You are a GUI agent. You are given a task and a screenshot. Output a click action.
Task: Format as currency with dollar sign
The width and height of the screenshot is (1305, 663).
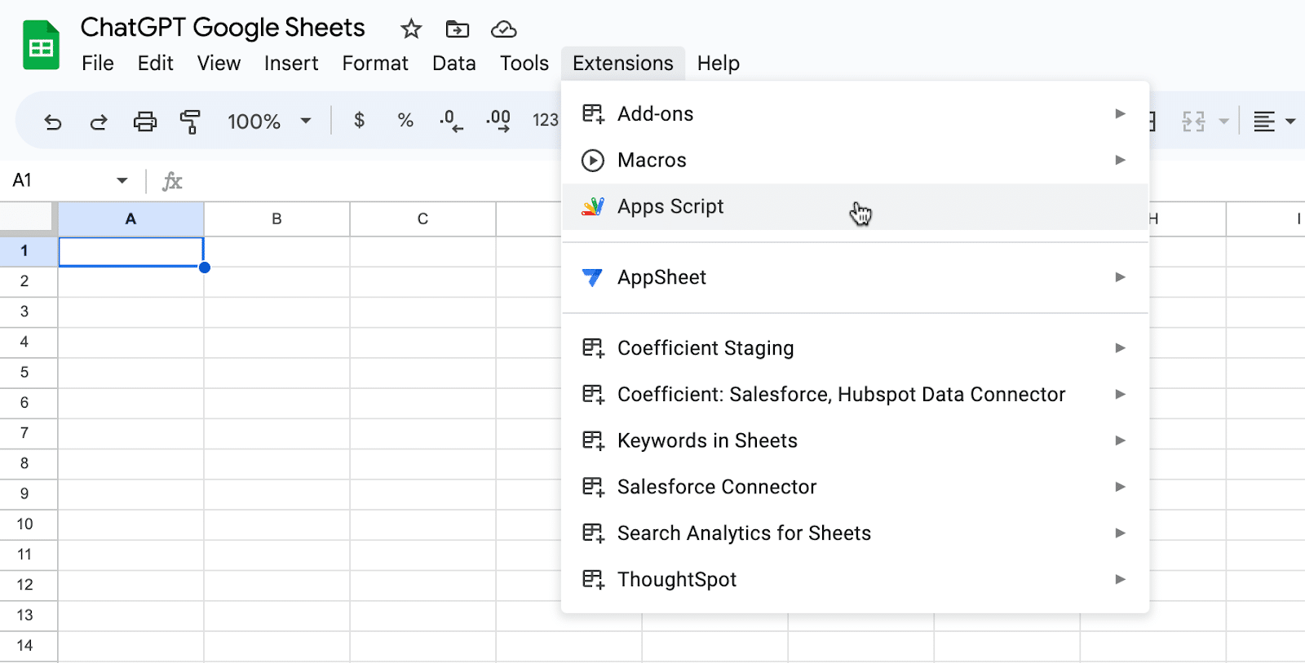point(359,121)
